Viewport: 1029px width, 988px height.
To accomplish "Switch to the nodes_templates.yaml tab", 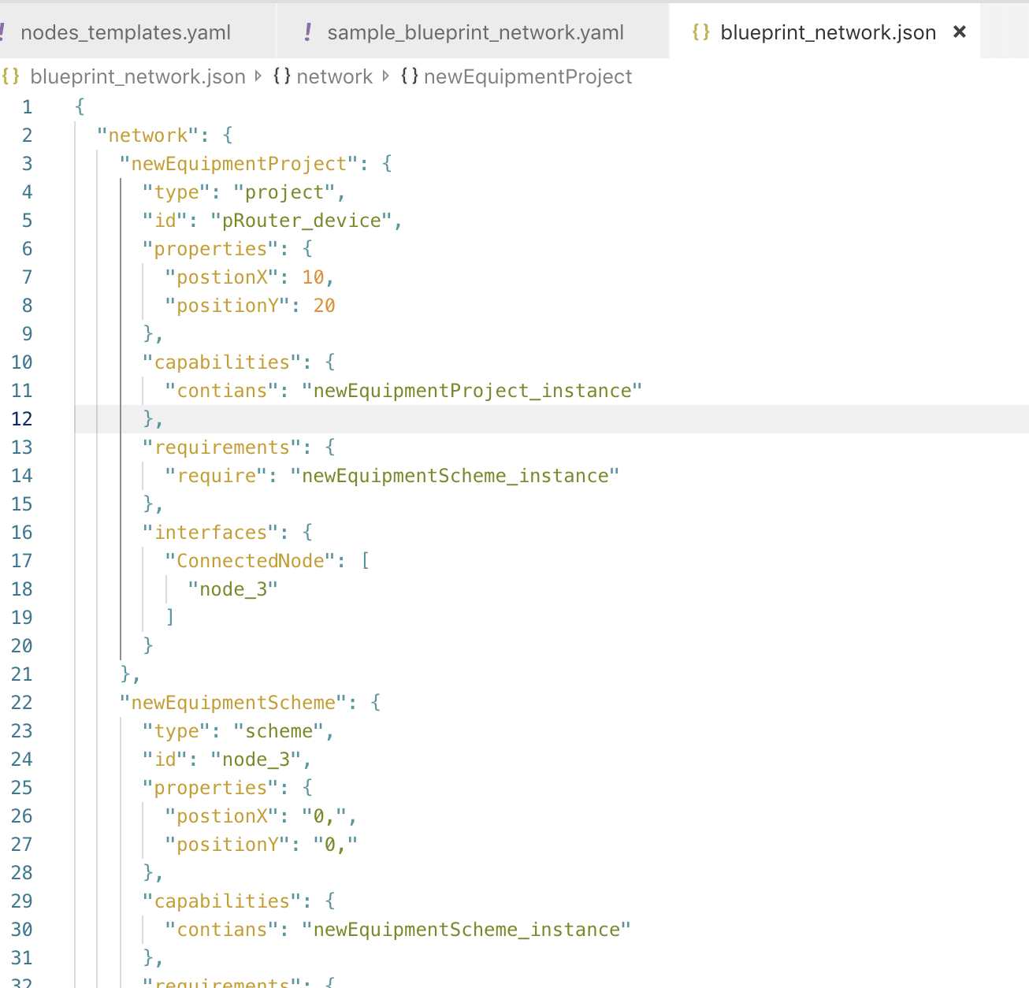I will click(x=125, y=32).
